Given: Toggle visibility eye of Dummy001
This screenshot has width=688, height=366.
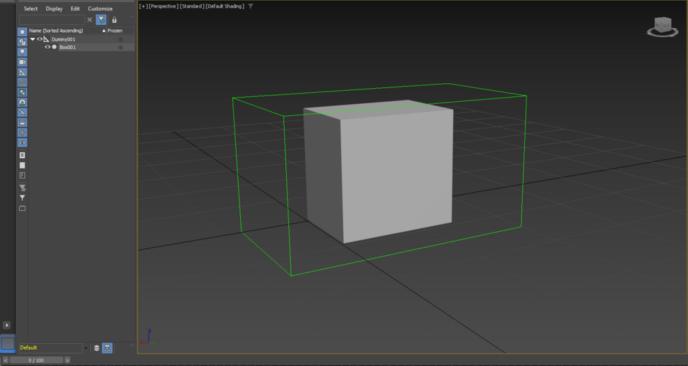Looking at the screenshot, I should [x=39, y=39].
